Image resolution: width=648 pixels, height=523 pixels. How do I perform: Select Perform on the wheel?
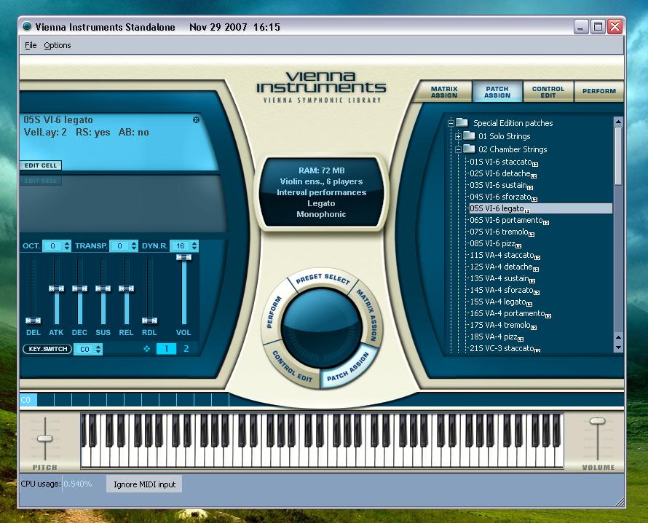tap(274, 312)
